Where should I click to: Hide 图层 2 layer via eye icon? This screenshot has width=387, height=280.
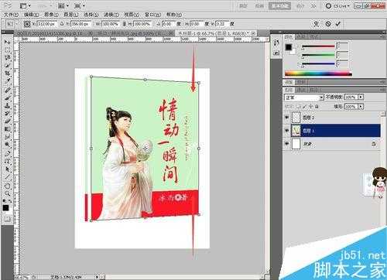[286, 118]
